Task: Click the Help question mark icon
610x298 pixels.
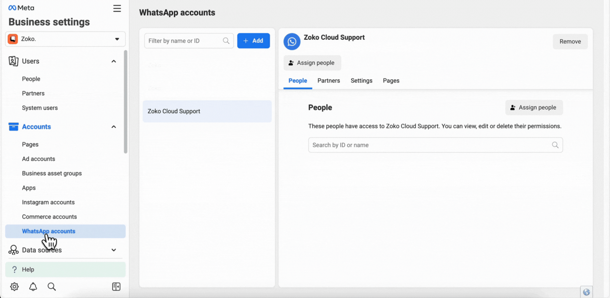Action: pyautogui.click(x=14, y=269)
